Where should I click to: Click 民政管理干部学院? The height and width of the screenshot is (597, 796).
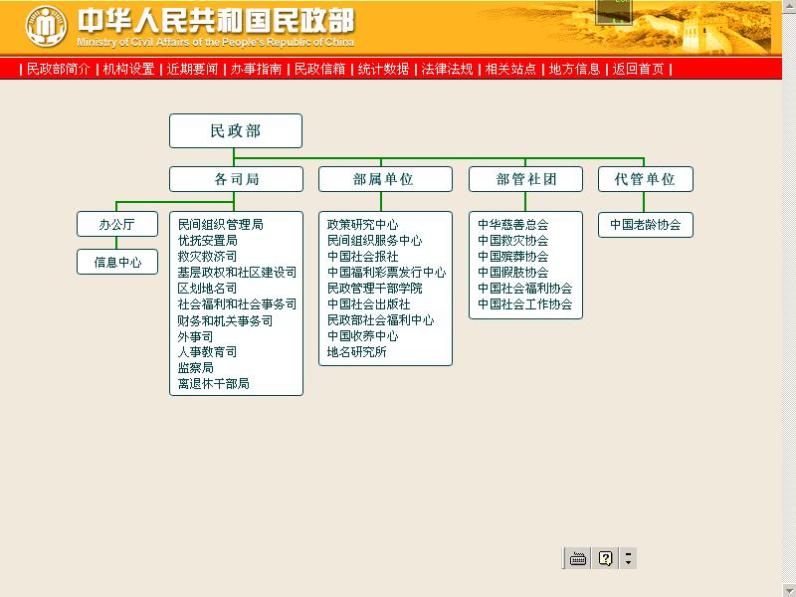tap(375, 289)
